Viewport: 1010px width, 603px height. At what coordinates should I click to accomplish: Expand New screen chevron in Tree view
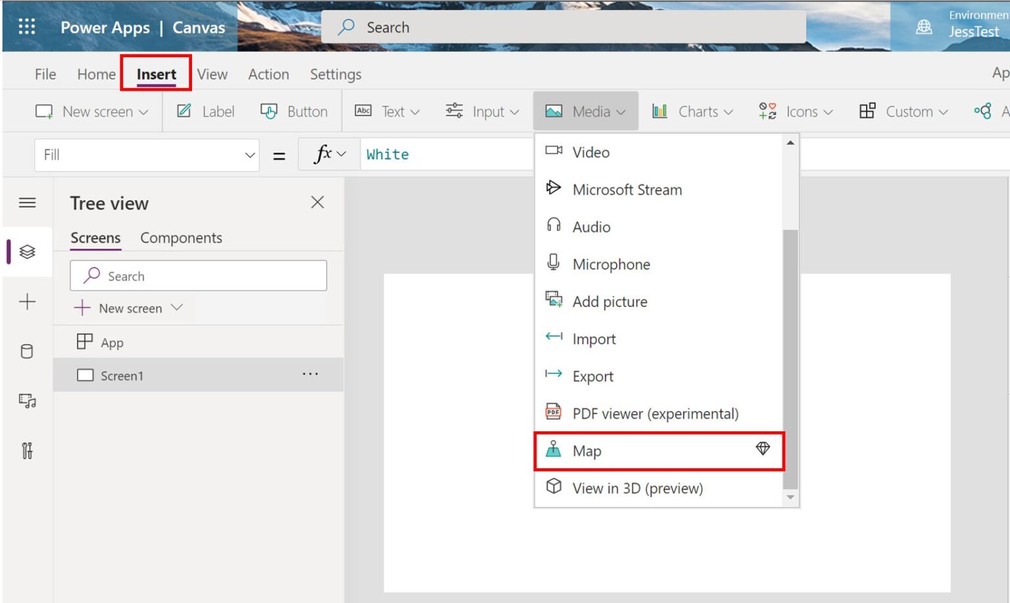click(x=176, y=307)
